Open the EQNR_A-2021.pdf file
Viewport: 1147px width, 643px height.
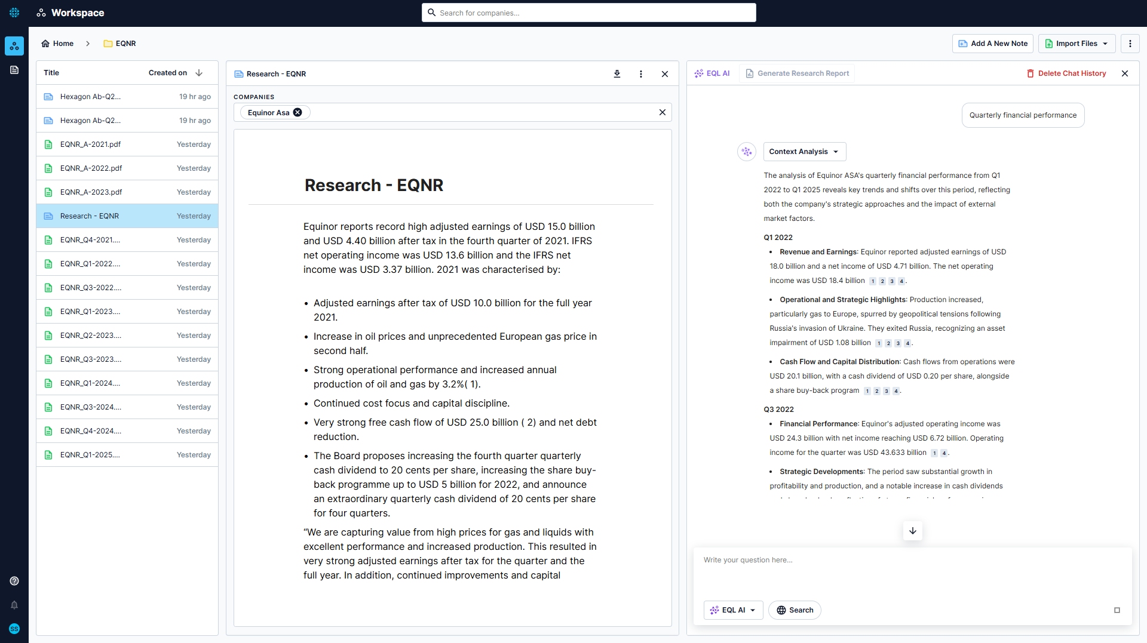[127, 144]
